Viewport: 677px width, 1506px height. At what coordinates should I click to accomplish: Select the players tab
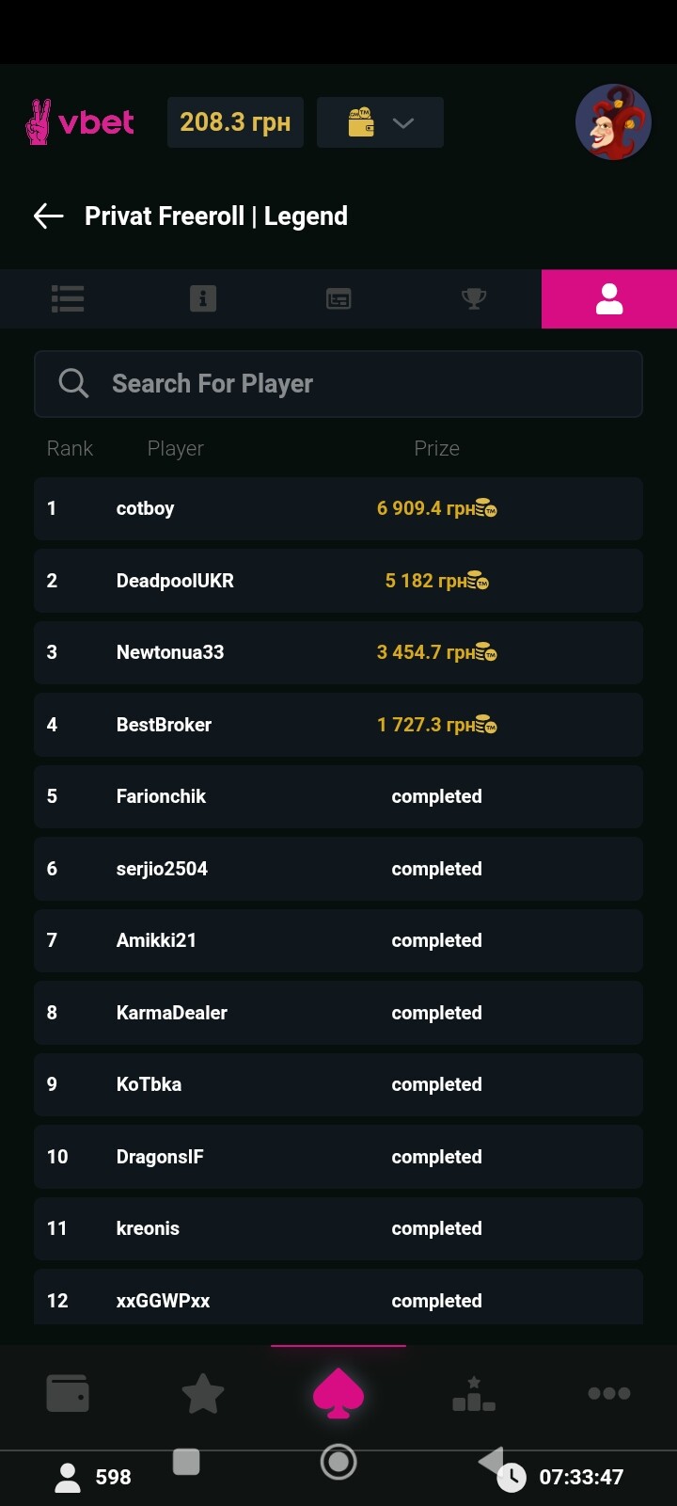click(609, 298)
